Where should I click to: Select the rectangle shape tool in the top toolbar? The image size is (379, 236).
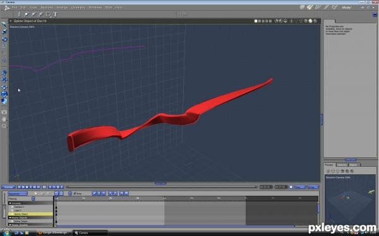point(48,14)
